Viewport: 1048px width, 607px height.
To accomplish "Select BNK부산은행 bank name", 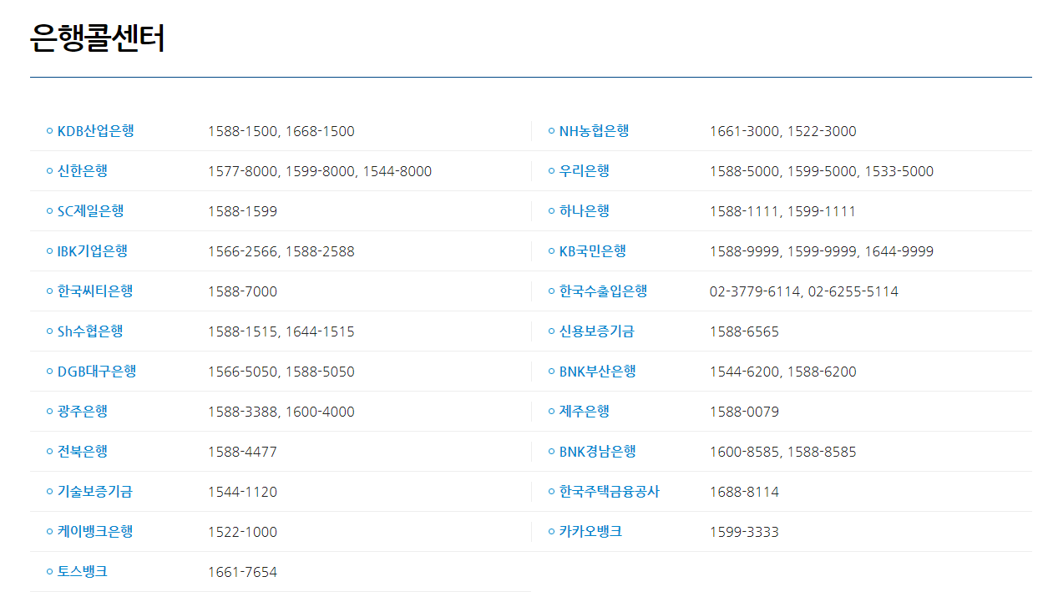I will [597, 372].
